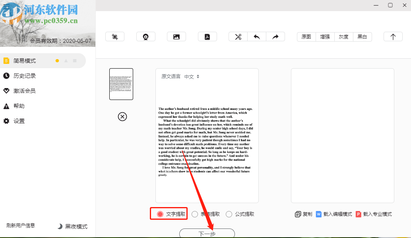This screenshot has height=238, width=411.
Task: Remove page with circled X icon
Action: pyautogui.click(x=122, y=117)
